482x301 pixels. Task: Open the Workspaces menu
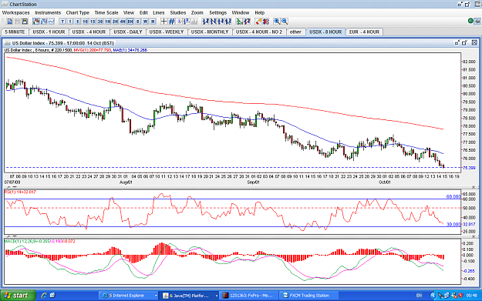coord(15,12)
